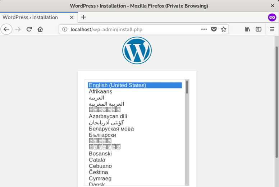This screenshot has width=279, height=187.
Task: Click the forward navigation arrow
Action: pyautogui.click(x=18, y=29)
